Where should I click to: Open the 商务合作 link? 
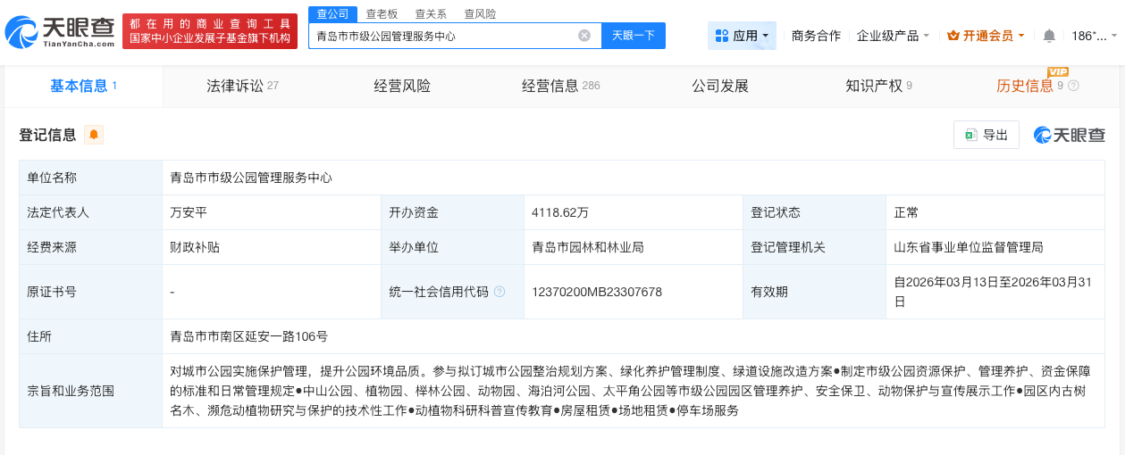pos(816,36)
